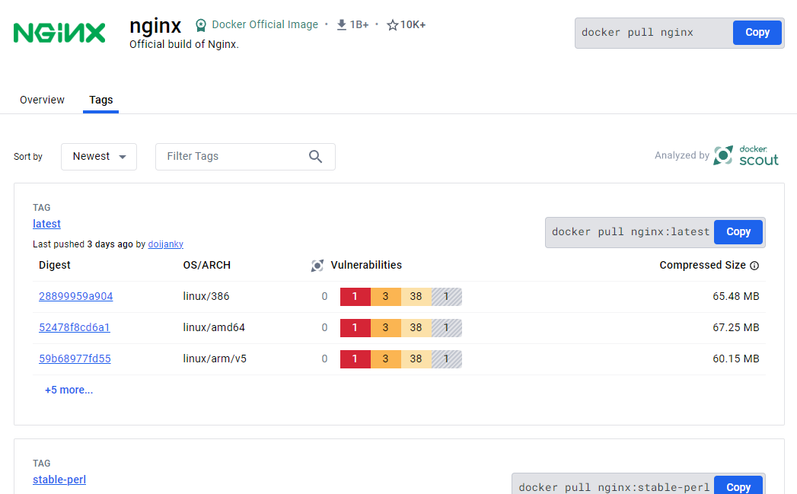Open the Docker Scout logo
The image size is (797, 494).
(x=746, y=155)
